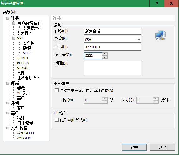Collapse the 高级 tree node
The height and width of the screenshot is (155, 179).
coord(8,113)
